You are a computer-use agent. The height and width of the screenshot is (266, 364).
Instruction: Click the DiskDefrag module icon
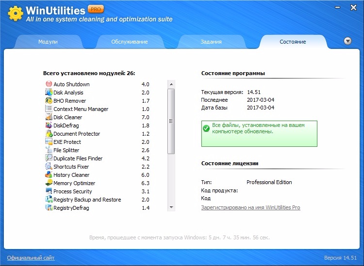(x=49, y=125)
